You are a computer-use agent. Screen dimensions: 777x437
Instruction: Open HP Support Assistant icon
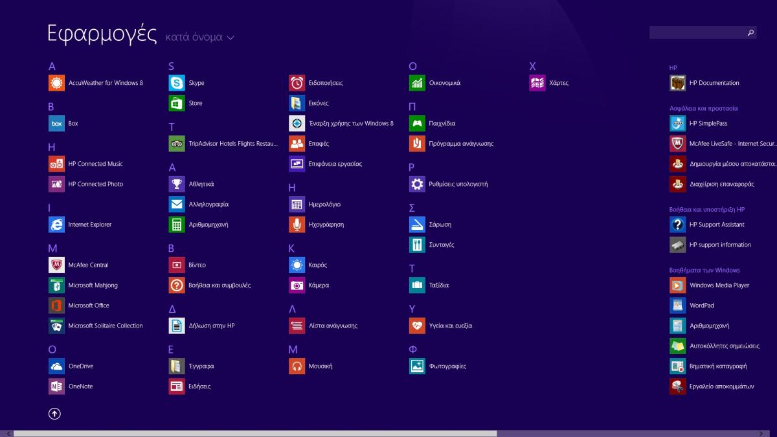coord(677,225)
